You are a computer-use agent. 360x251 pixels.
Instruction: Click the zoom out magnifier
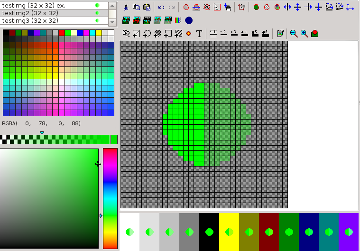click(294, 34)
